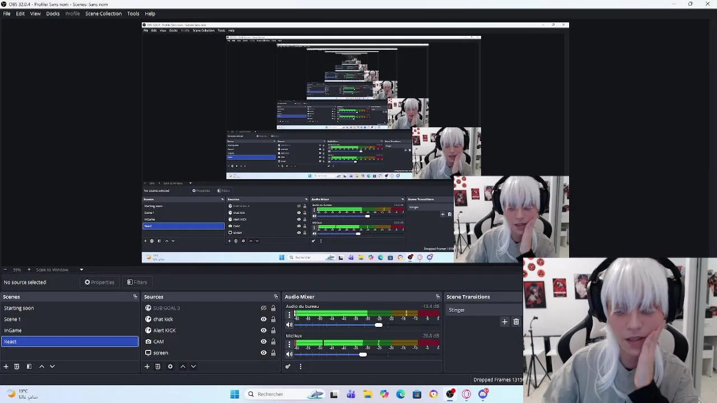The width and height of the screenshot is (717, 403).
Task: Toggle lock on the screen source
Action: point(273,353)
